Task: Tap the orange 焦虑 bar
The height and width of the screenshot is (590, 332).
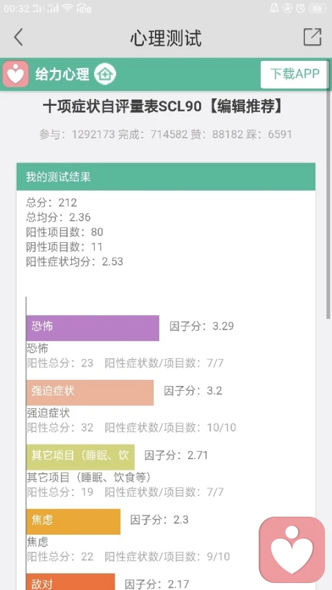Action: (x=73, y=522)
